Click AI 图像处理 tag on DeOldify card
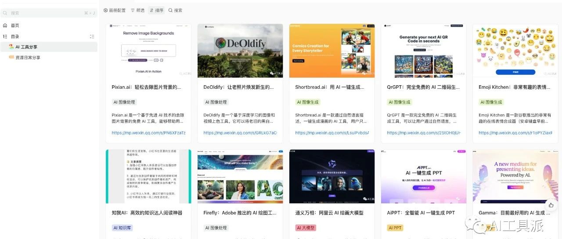This screenshot has height=239, width=562. (216, 102)
